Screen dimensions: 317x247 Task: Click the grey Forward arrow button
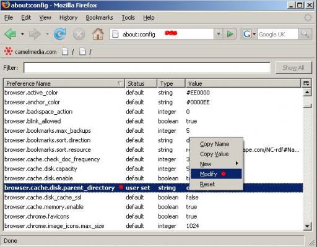35,34
